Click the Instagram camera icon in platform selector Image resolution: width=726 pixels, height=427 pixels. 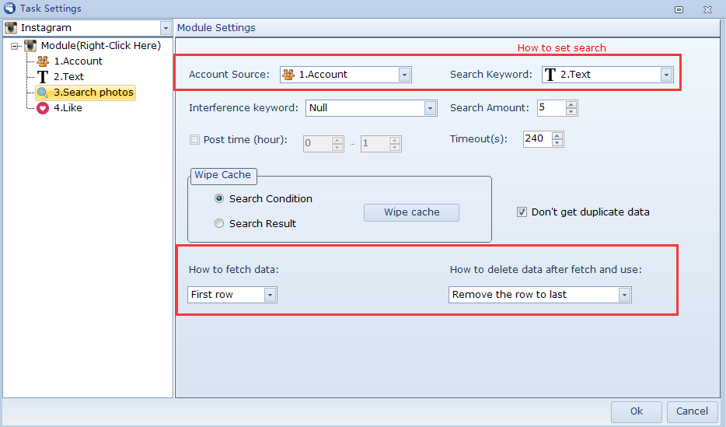[11, 28]
